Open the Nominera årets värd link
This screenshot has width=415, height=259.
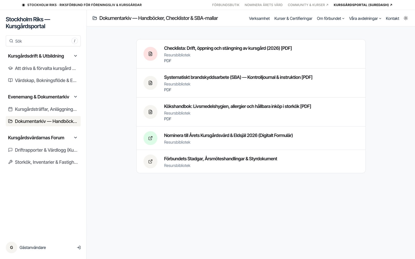click(x=264, y=5)
